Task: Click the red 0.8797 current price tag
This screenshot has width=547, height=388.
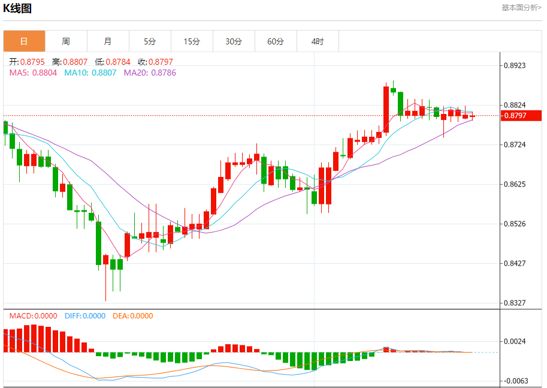Action: tap(521, 116)
